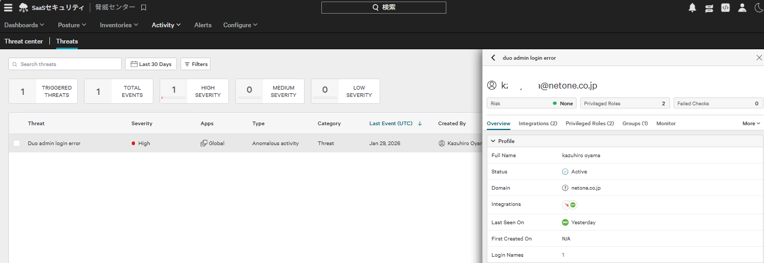
Task: Click the Duo integration icon in Profile
Action: pyautogui.click(x=573, y=205)
